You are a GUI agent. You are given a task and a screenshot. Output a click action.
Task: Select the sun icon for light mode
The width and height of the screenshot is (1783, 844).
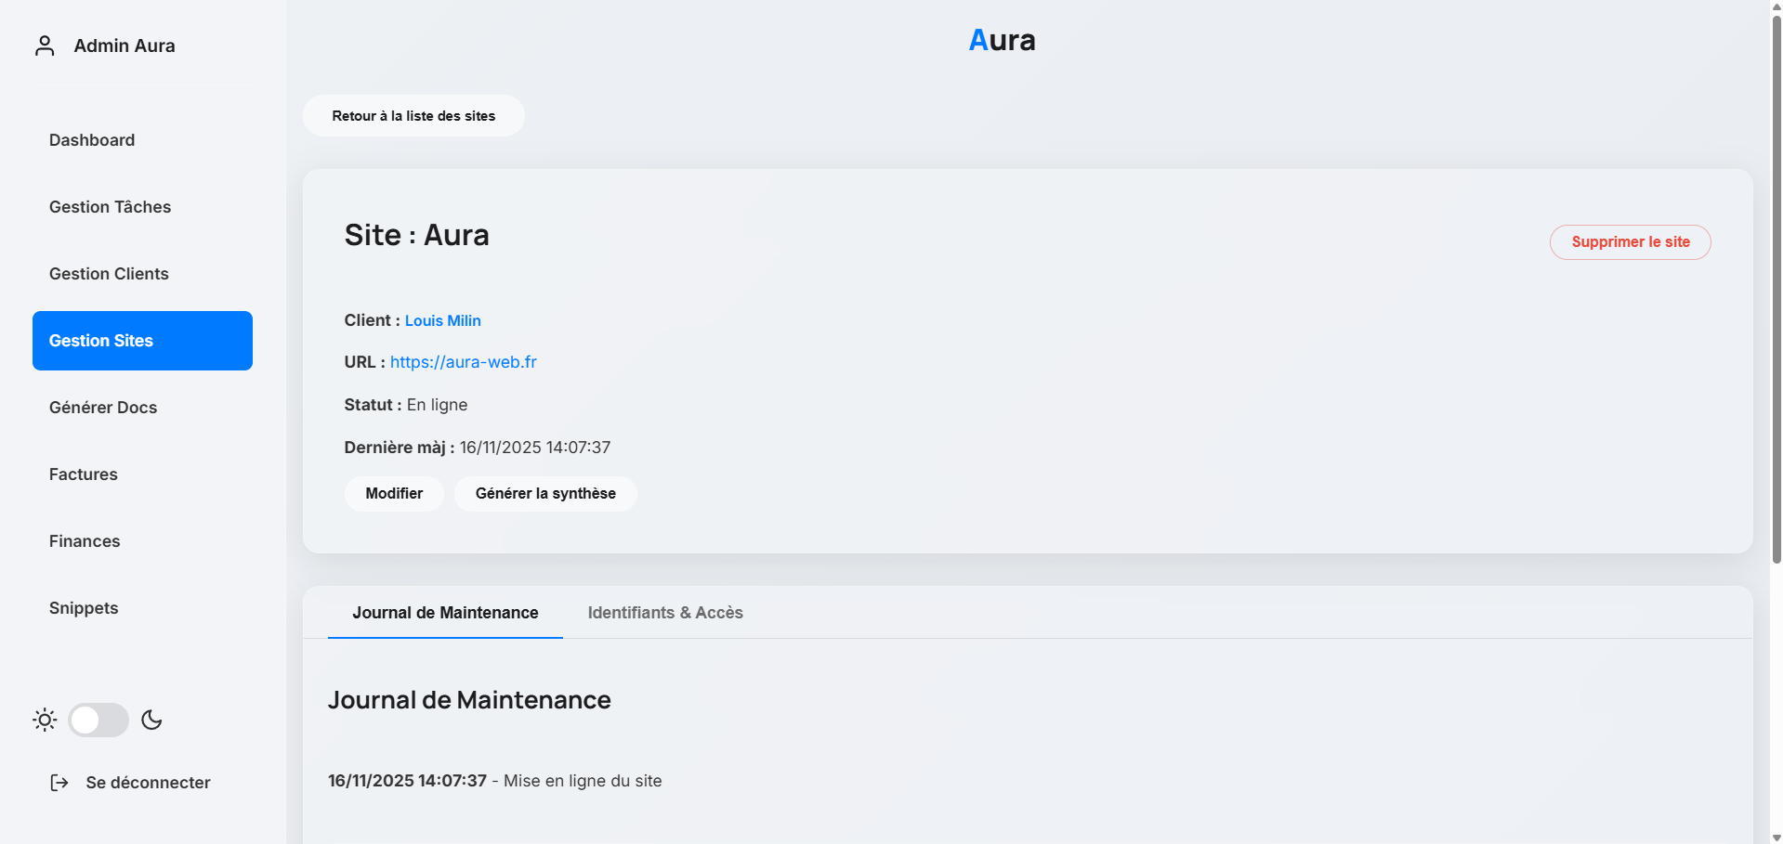click(x=44, y=720)
